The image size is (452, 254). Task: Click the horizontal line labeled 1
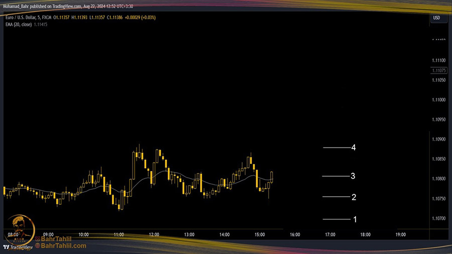(x=336, y=219)
